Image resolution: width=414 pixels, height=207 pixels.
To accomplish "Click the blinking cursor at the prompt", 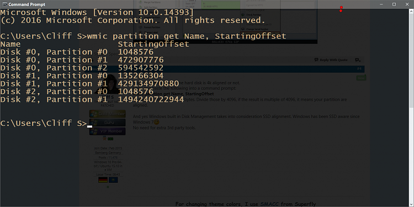I will (x=90, y=127).
